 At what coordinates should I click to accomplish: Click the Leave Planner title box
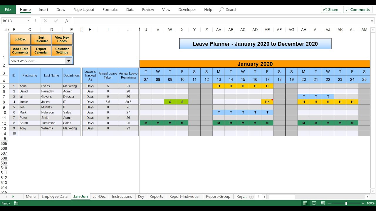coord(255,44)
